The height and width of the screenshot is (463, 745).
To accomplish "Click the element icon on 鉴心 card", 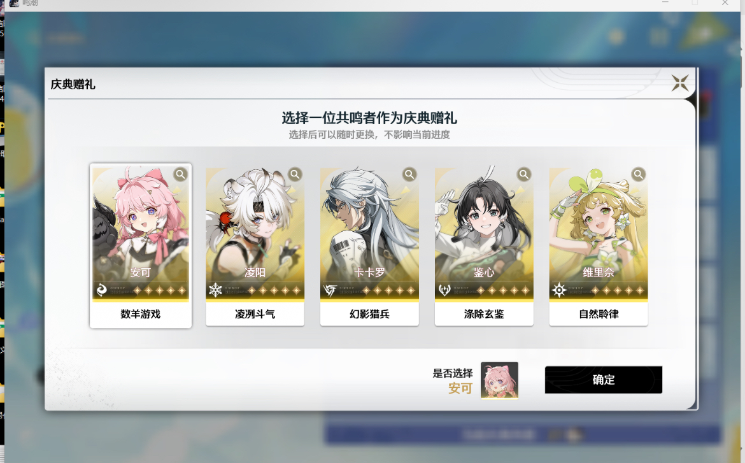I will pos(444,290).
